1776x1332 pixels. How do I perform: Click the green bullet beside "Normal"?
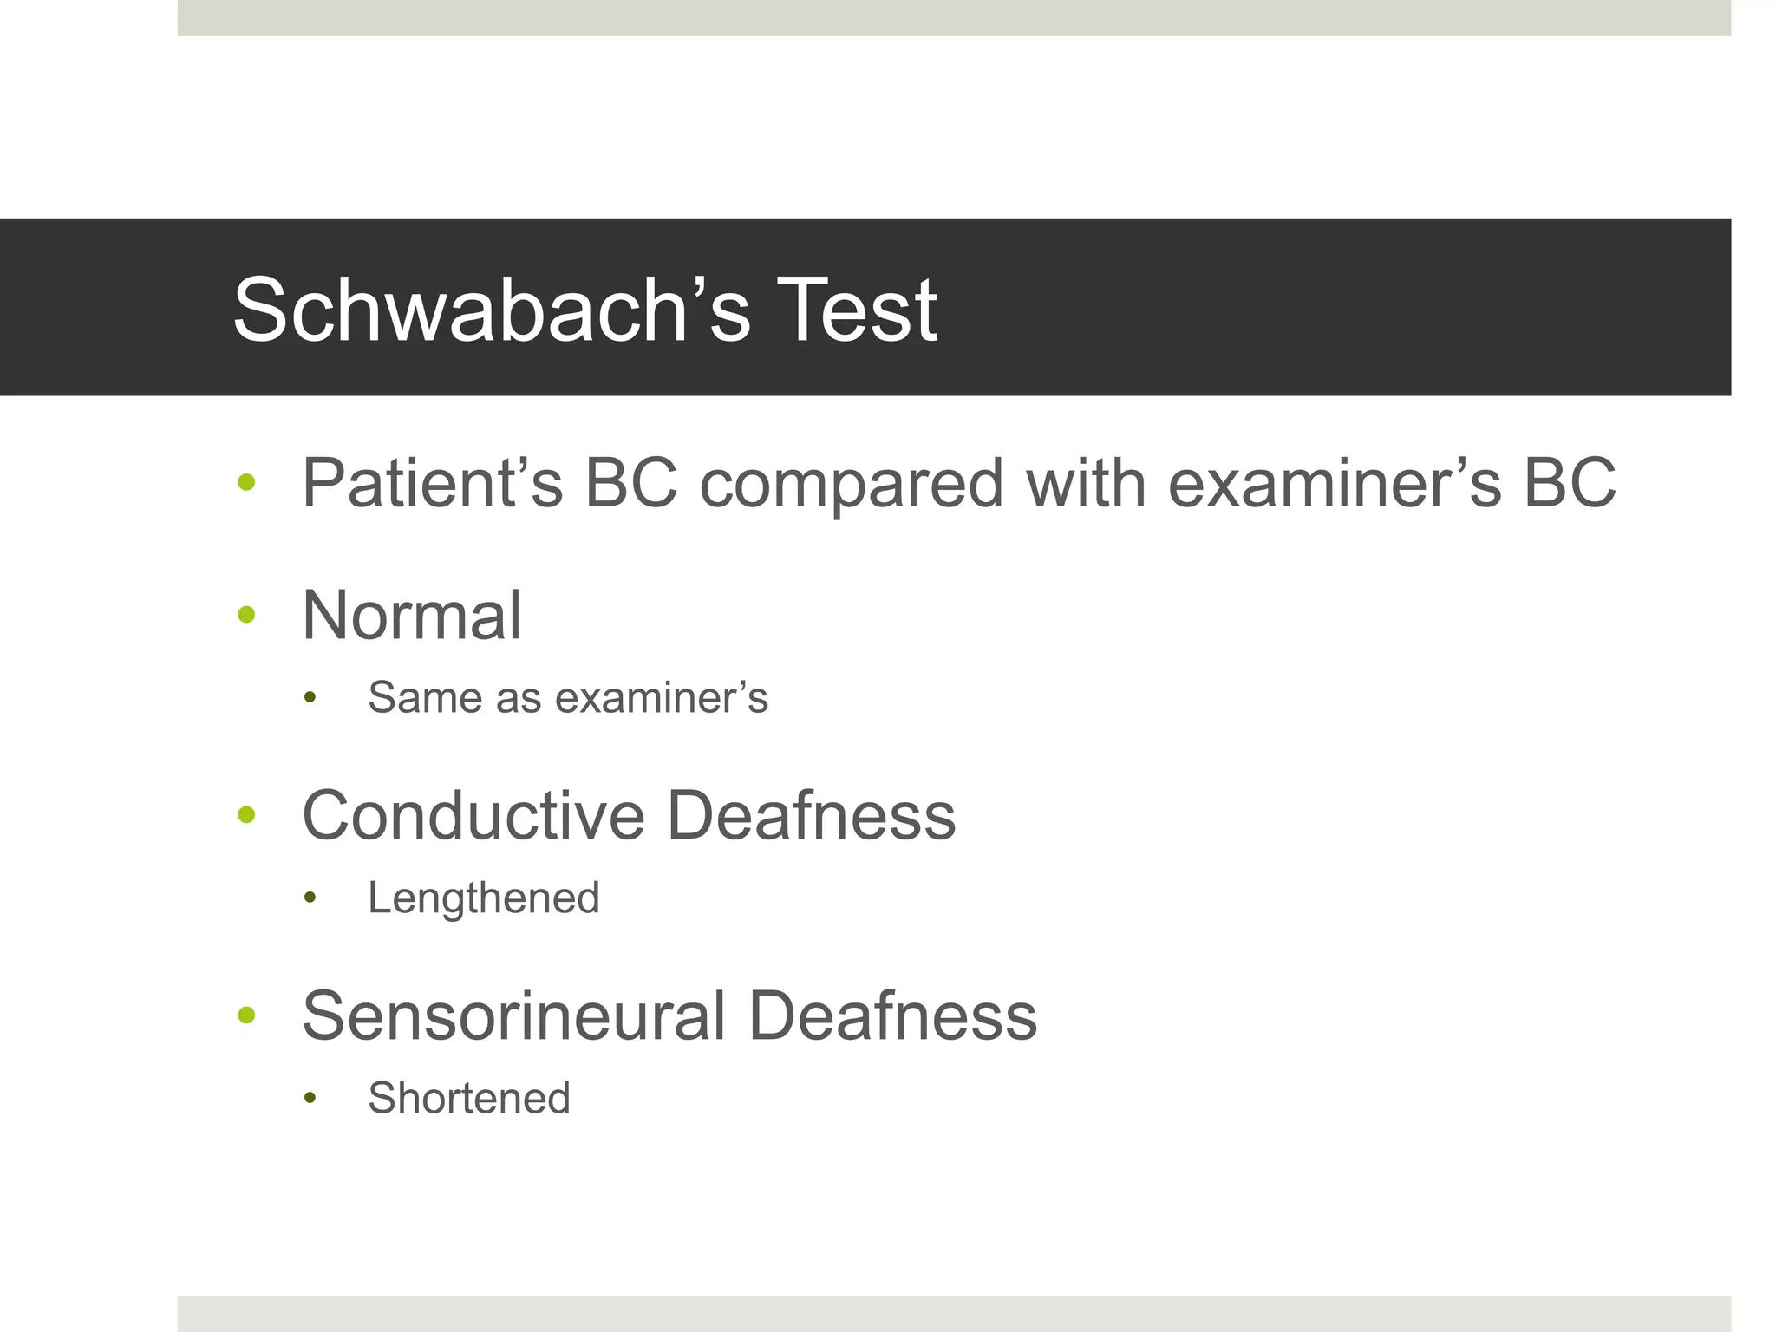tap(246, 615)
